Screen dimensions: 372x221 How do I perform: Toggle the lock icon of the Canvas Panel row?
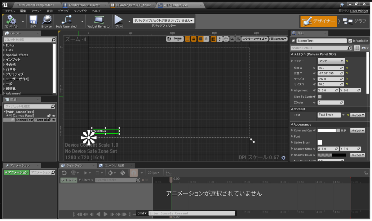click(49, 116)
